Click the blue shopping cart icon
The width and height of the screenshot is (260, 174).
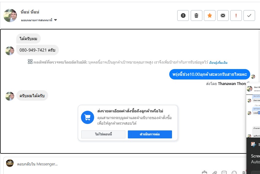pos(87,117)
